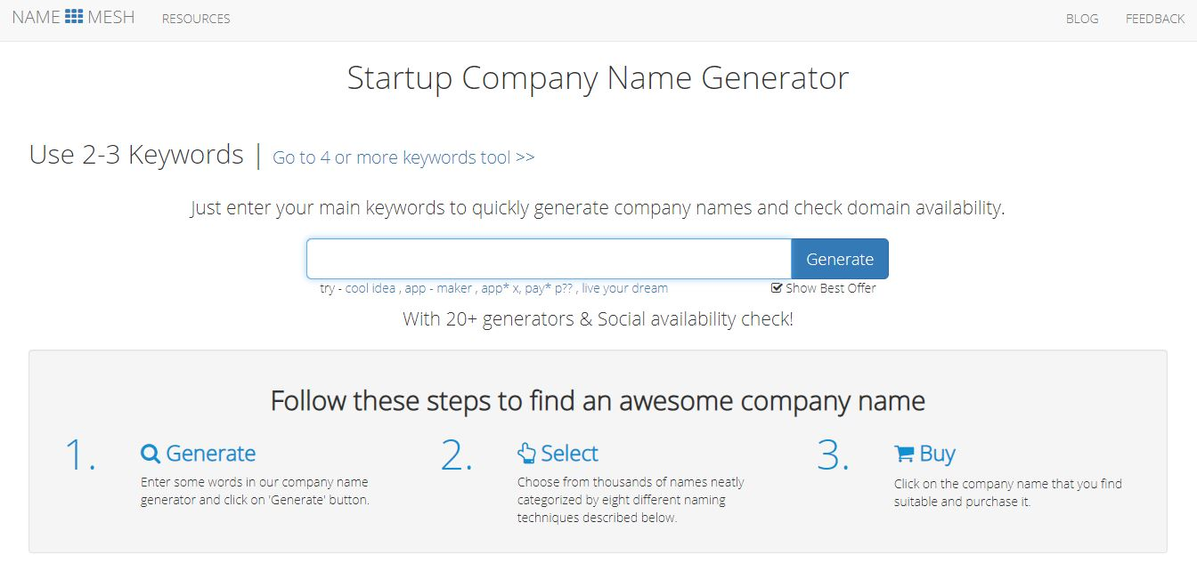Enable the Show Best Offer checkbox

pyautogui.click(x=775, y=287)
